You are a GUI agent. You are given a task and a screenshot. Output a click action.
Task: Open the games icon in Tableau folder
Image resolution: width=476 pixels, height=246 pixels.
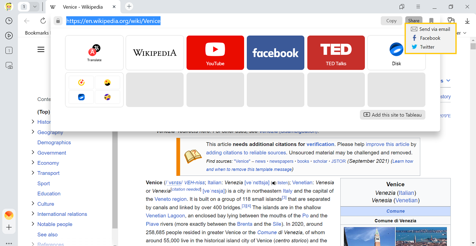(107, 97)
